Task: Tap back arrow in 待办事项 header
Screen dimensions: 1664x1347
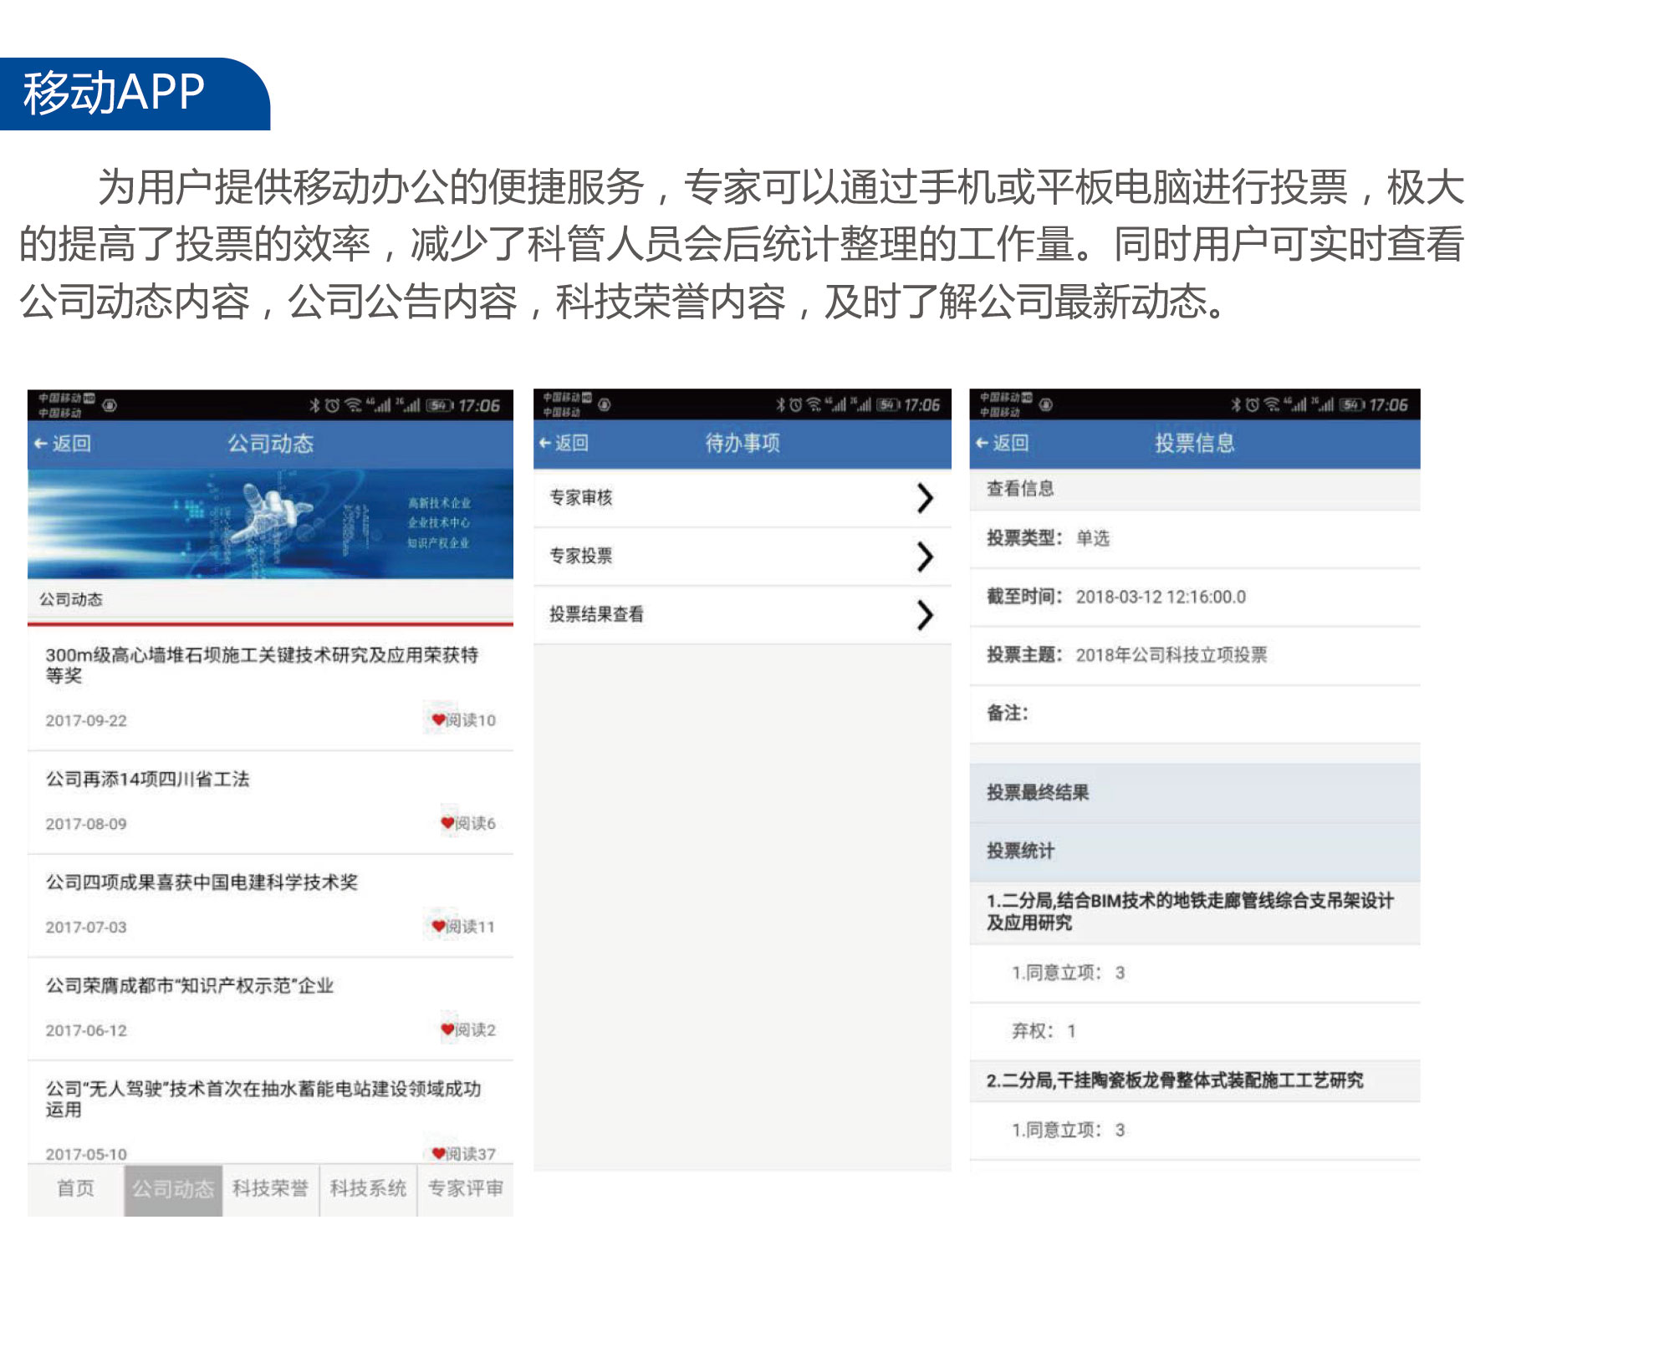Action: [x=545, y=443]
